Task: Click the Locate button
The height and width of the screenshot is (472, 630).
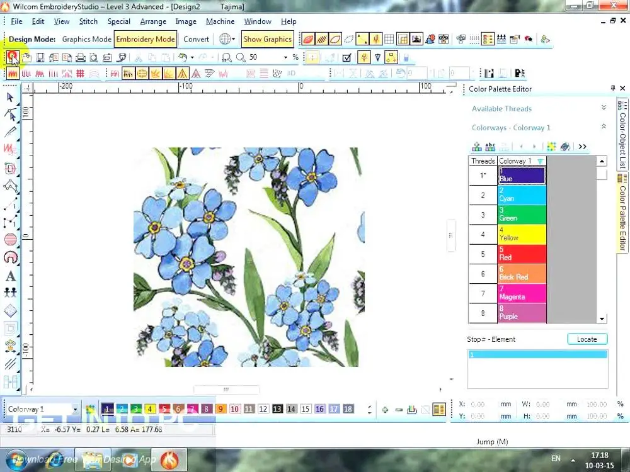Action: (x=587, y=339)
